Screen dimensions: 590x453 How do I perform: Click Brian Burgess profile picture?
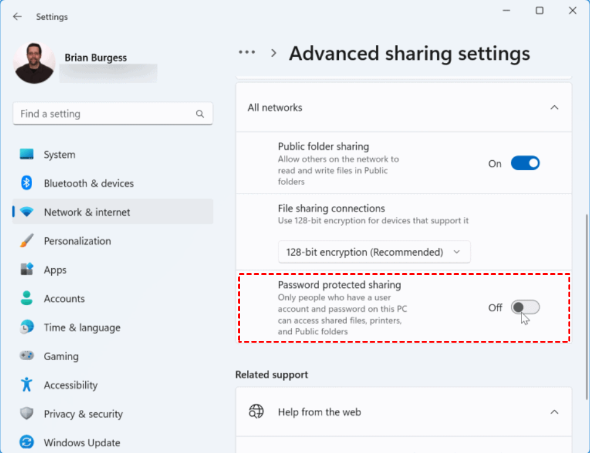point(34,63)
